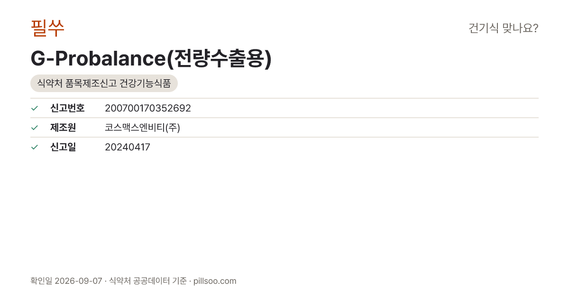Click the checkmark icon beside 신고번호
569x299 pixels.
(34, 108)
